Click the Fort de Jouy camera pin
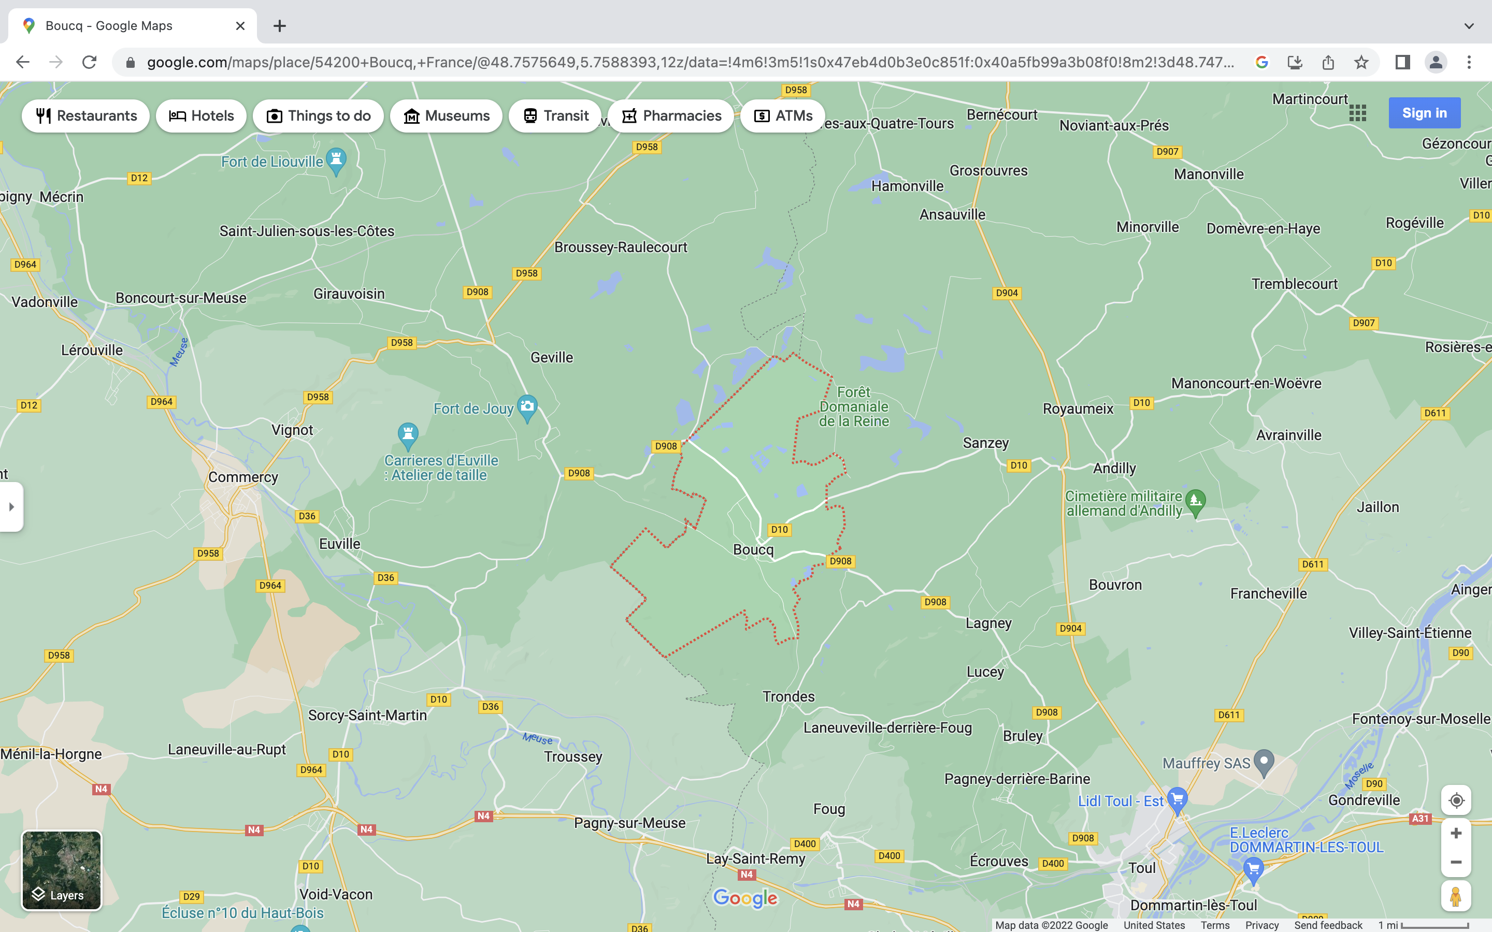This screenshot has height=932, width=1492. [x=527, y=407]
